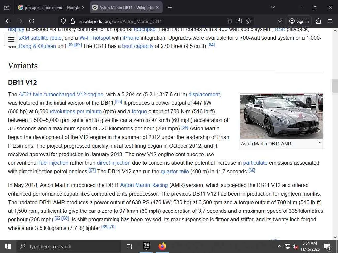Image resolution: width=338 pixels, height=253 pixels.
Task: Open the fuel injection link
Action: coord(54,163)
